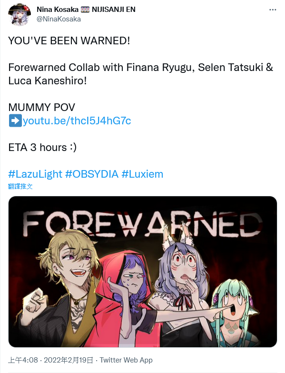This screenshot has height=373, width=285.
Task: Click the FOREWARNED title text in image
Action: (x=143, y=223)
